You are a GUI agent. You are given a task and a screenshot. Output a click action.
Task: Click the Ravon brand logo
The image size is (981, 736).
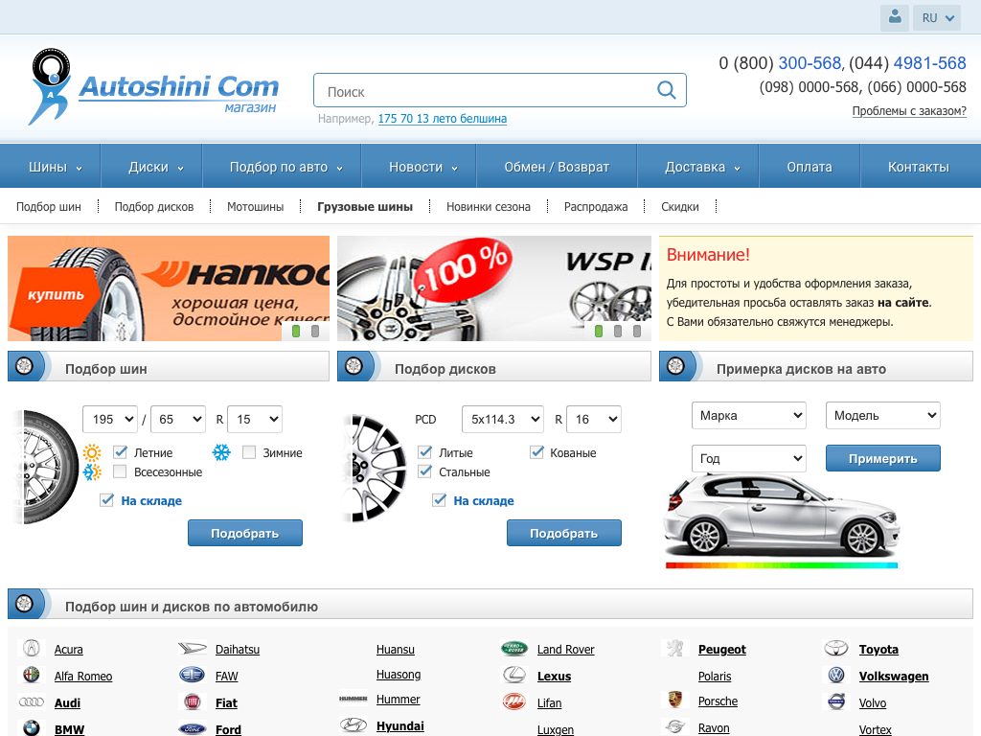pyautogui.click(x=675, y=726)
